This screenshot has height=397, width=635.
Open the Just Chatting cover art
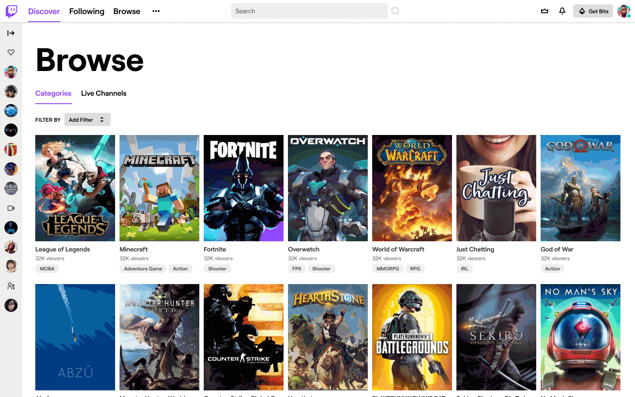click(496, 188)
